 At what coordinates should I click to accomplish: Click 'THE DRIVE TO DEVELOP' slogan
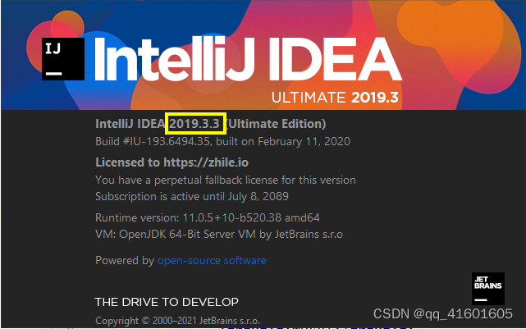click(x=167, y=302)
